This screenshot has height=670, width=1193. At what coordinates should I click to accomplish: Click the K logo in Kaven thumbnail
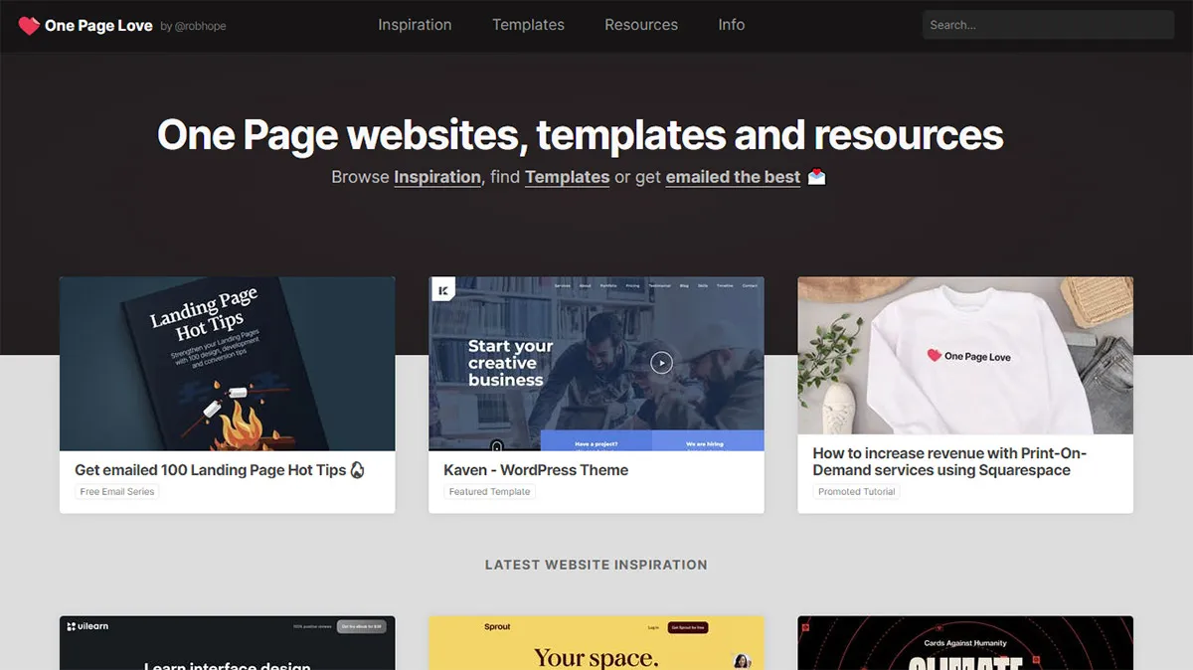click(442, 290)
